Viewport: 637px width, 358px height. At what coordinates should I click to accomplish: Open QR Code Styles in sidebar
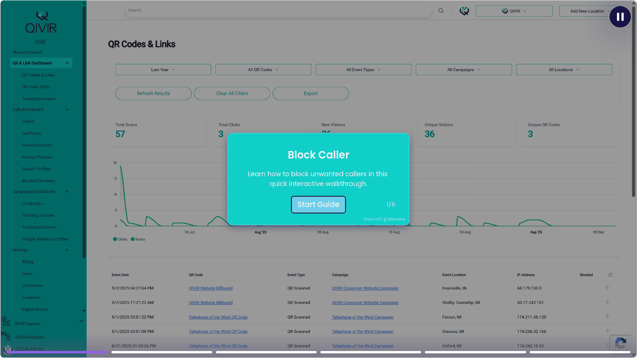[x=36, y=87]
